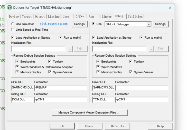Image resolution: width=187 pixels, height=130 pixels.
Task: Click the CPU DLL field SARMCM3.DLL
Action: coord(22,88)
